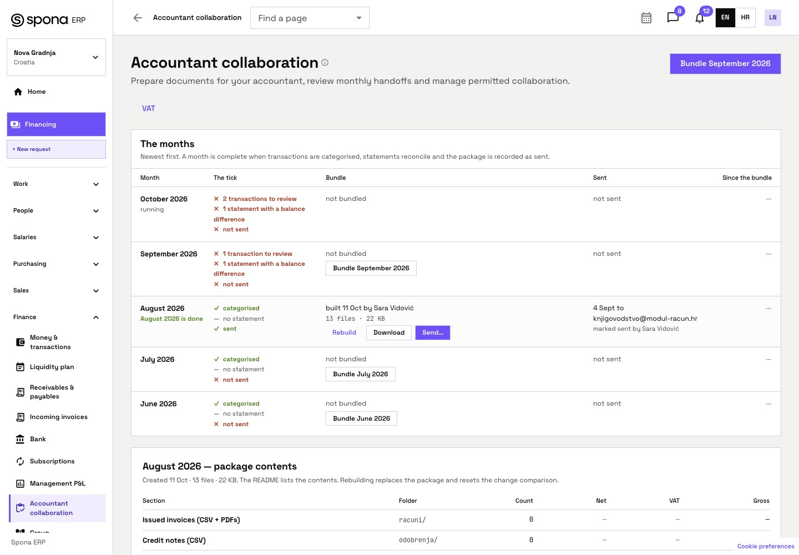Click Download for August 2026 bundle
Image resolution: width=799 pixels, height=555 pixels.
(389, 332)
